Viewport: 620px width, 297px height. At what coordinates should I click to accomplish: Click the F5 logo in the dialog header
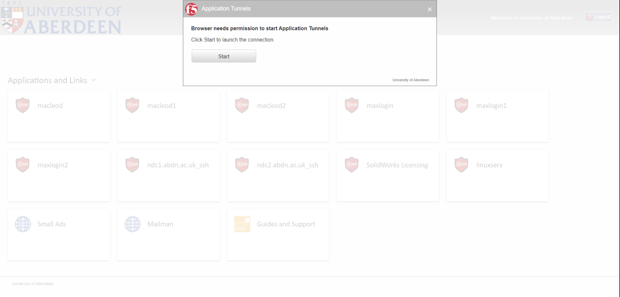pyautogui.click(x=191, y=9)
